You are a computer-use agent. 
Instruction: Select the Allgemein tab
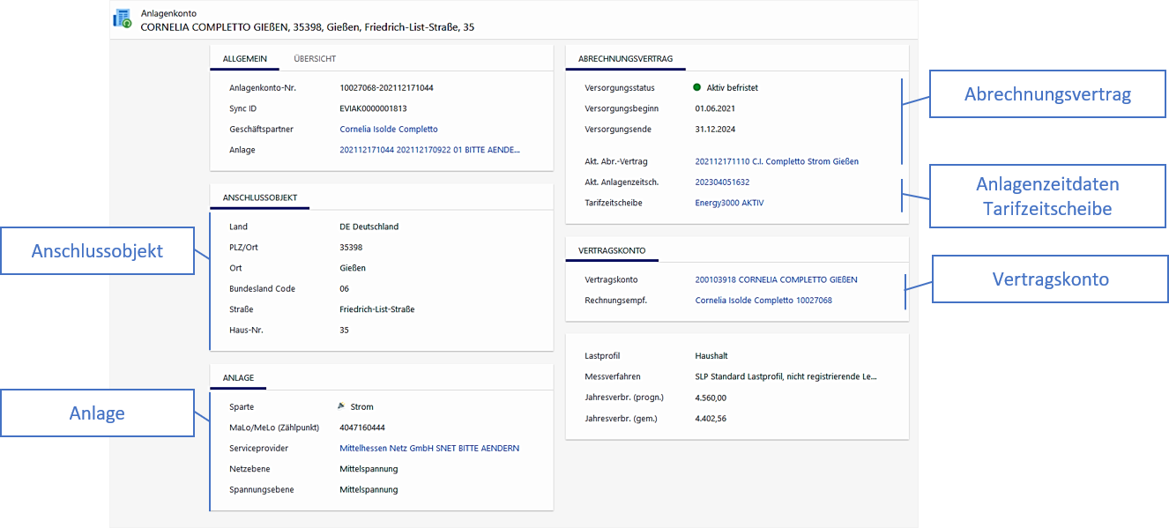pyautogui.click(x=245, y=59)
